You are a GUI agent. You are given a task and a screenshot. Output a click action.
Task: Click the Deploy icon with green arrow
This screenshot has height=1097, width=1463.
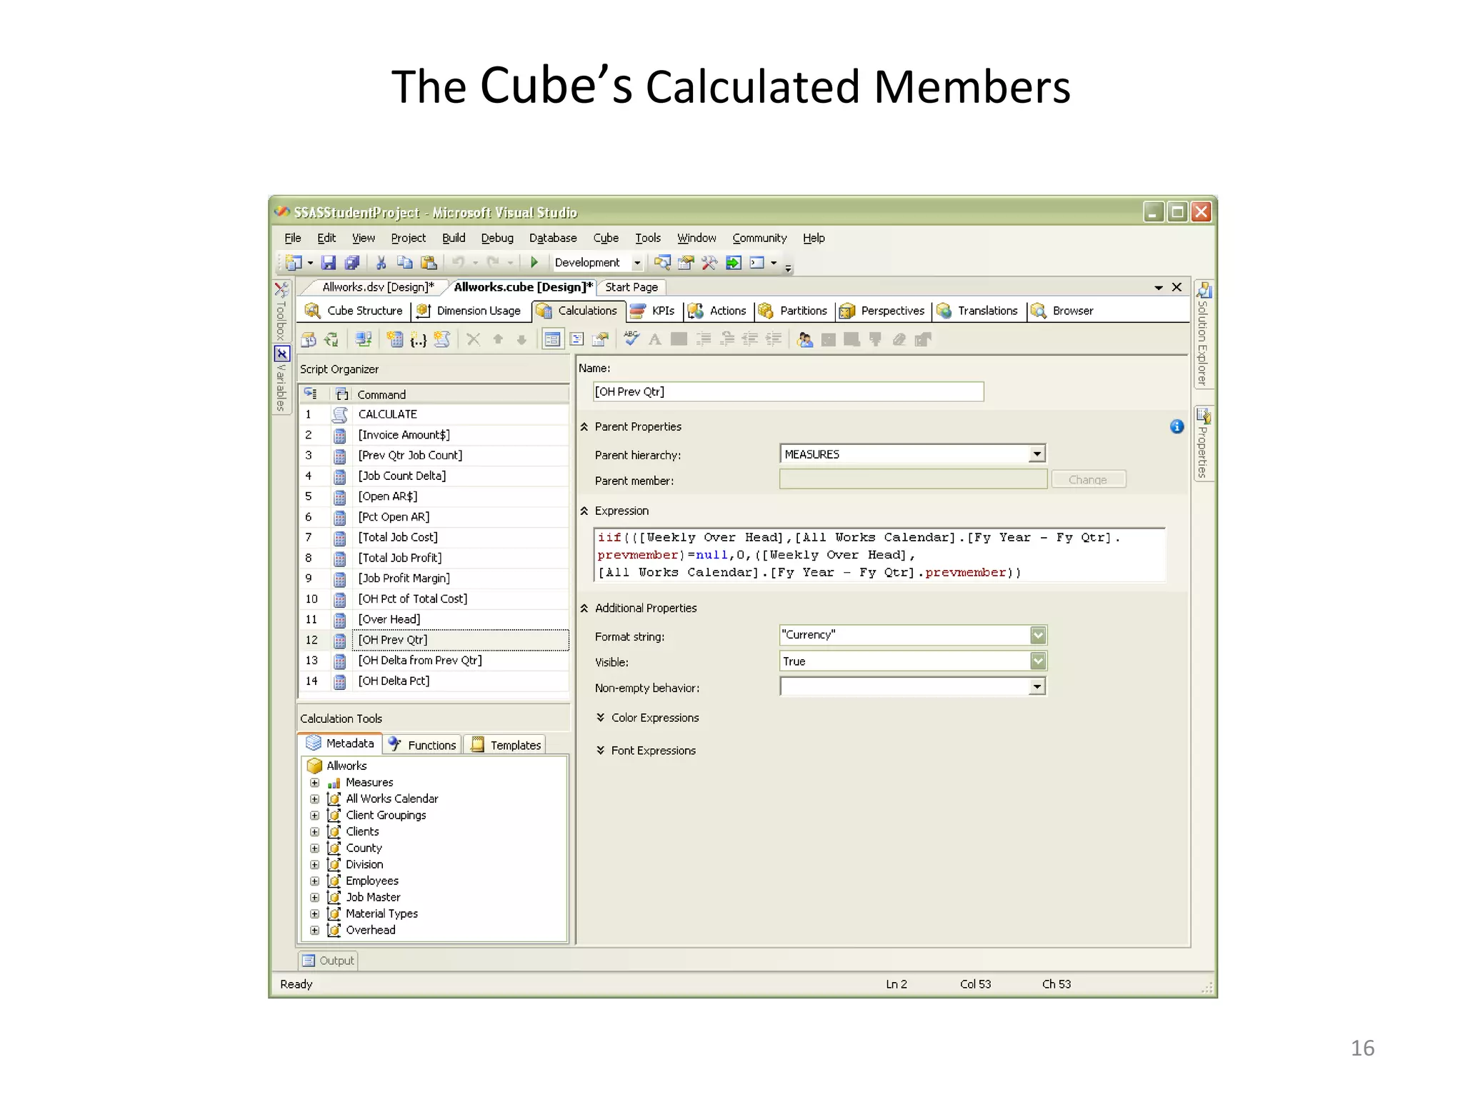point(734,263)
